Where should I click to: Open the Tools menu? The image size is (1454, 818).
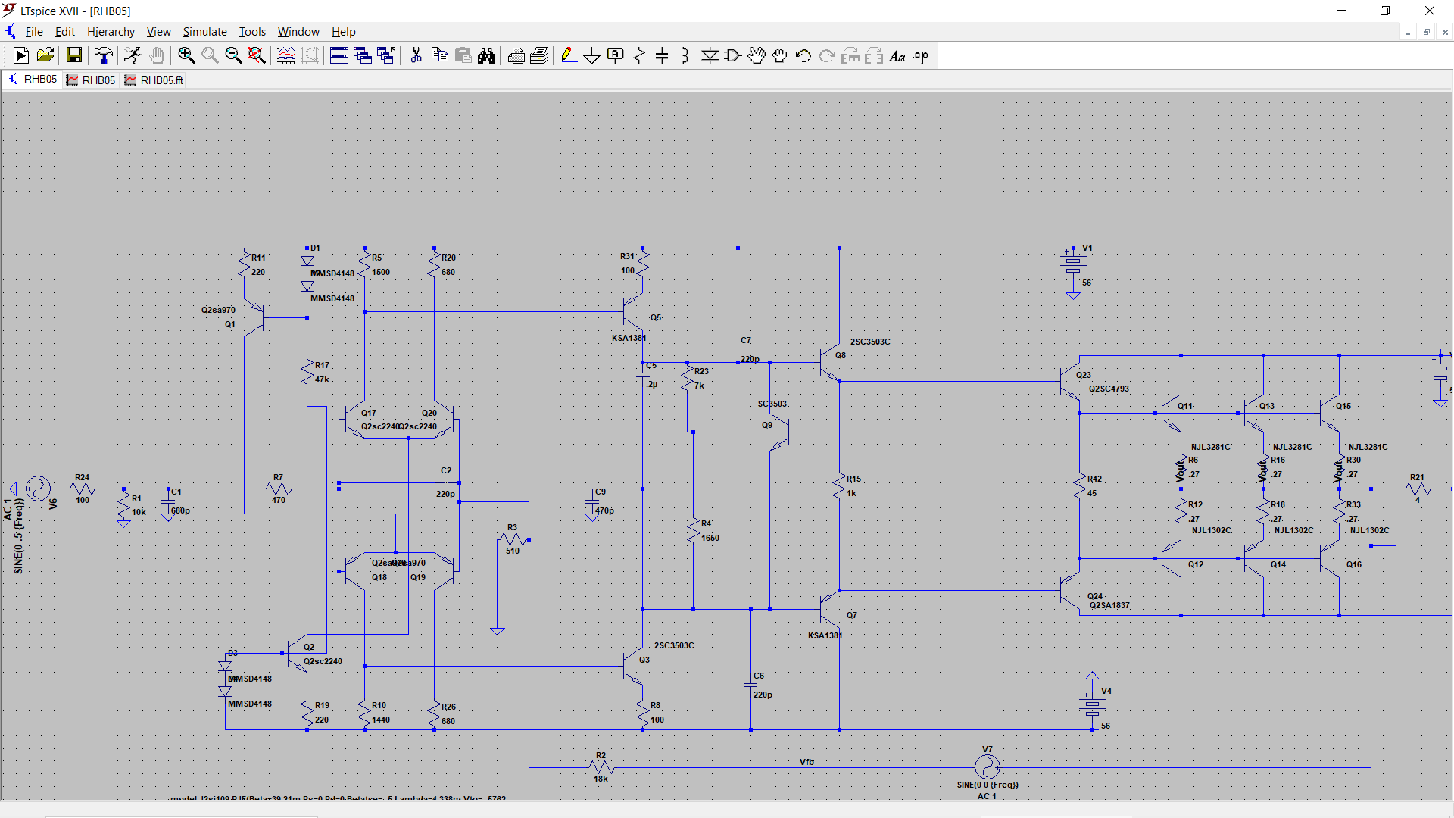point(252,32)
